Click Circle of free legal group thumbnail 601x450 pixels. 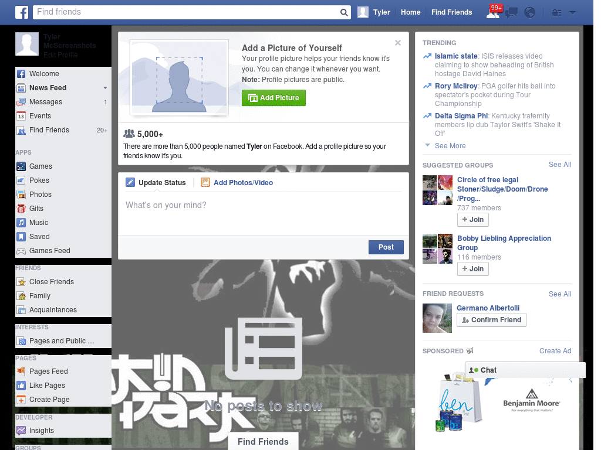(x=437, y=190)
